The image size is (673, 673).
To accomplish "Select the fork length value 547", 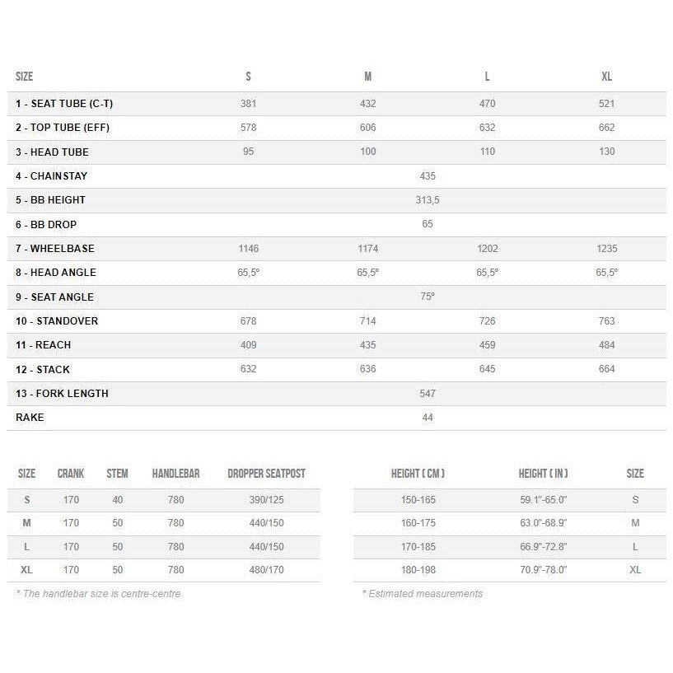I will click(427, 394).
